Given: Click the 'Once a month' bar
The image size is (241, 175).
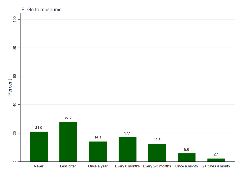Looking at the screenshot, I should point(186,157).
